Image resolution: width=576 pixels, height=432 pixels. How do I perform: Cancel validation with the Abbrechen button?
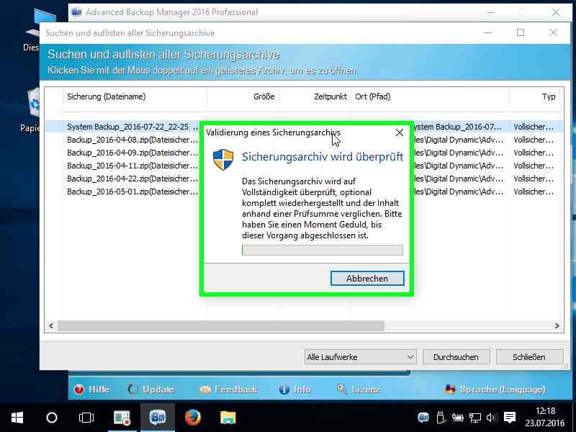pos(367,279)
